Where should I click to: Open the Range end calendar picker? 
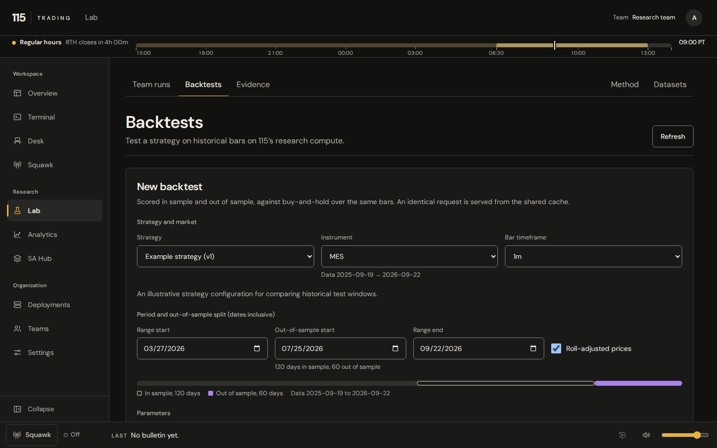[533, 348]
